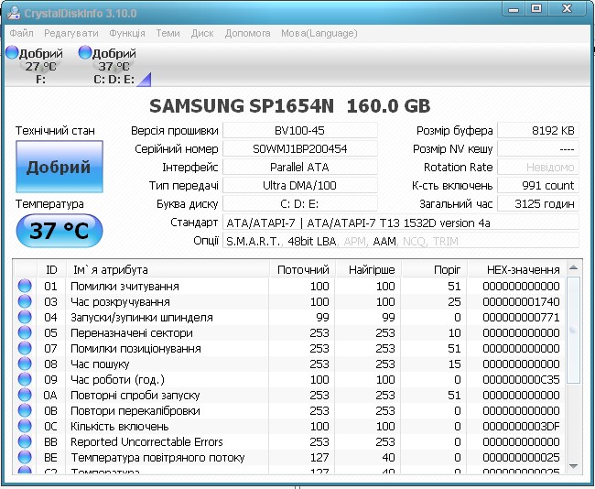595x489 pixels.
Task: Click the status orb for attribute 0A
Action: pos(25,395)
